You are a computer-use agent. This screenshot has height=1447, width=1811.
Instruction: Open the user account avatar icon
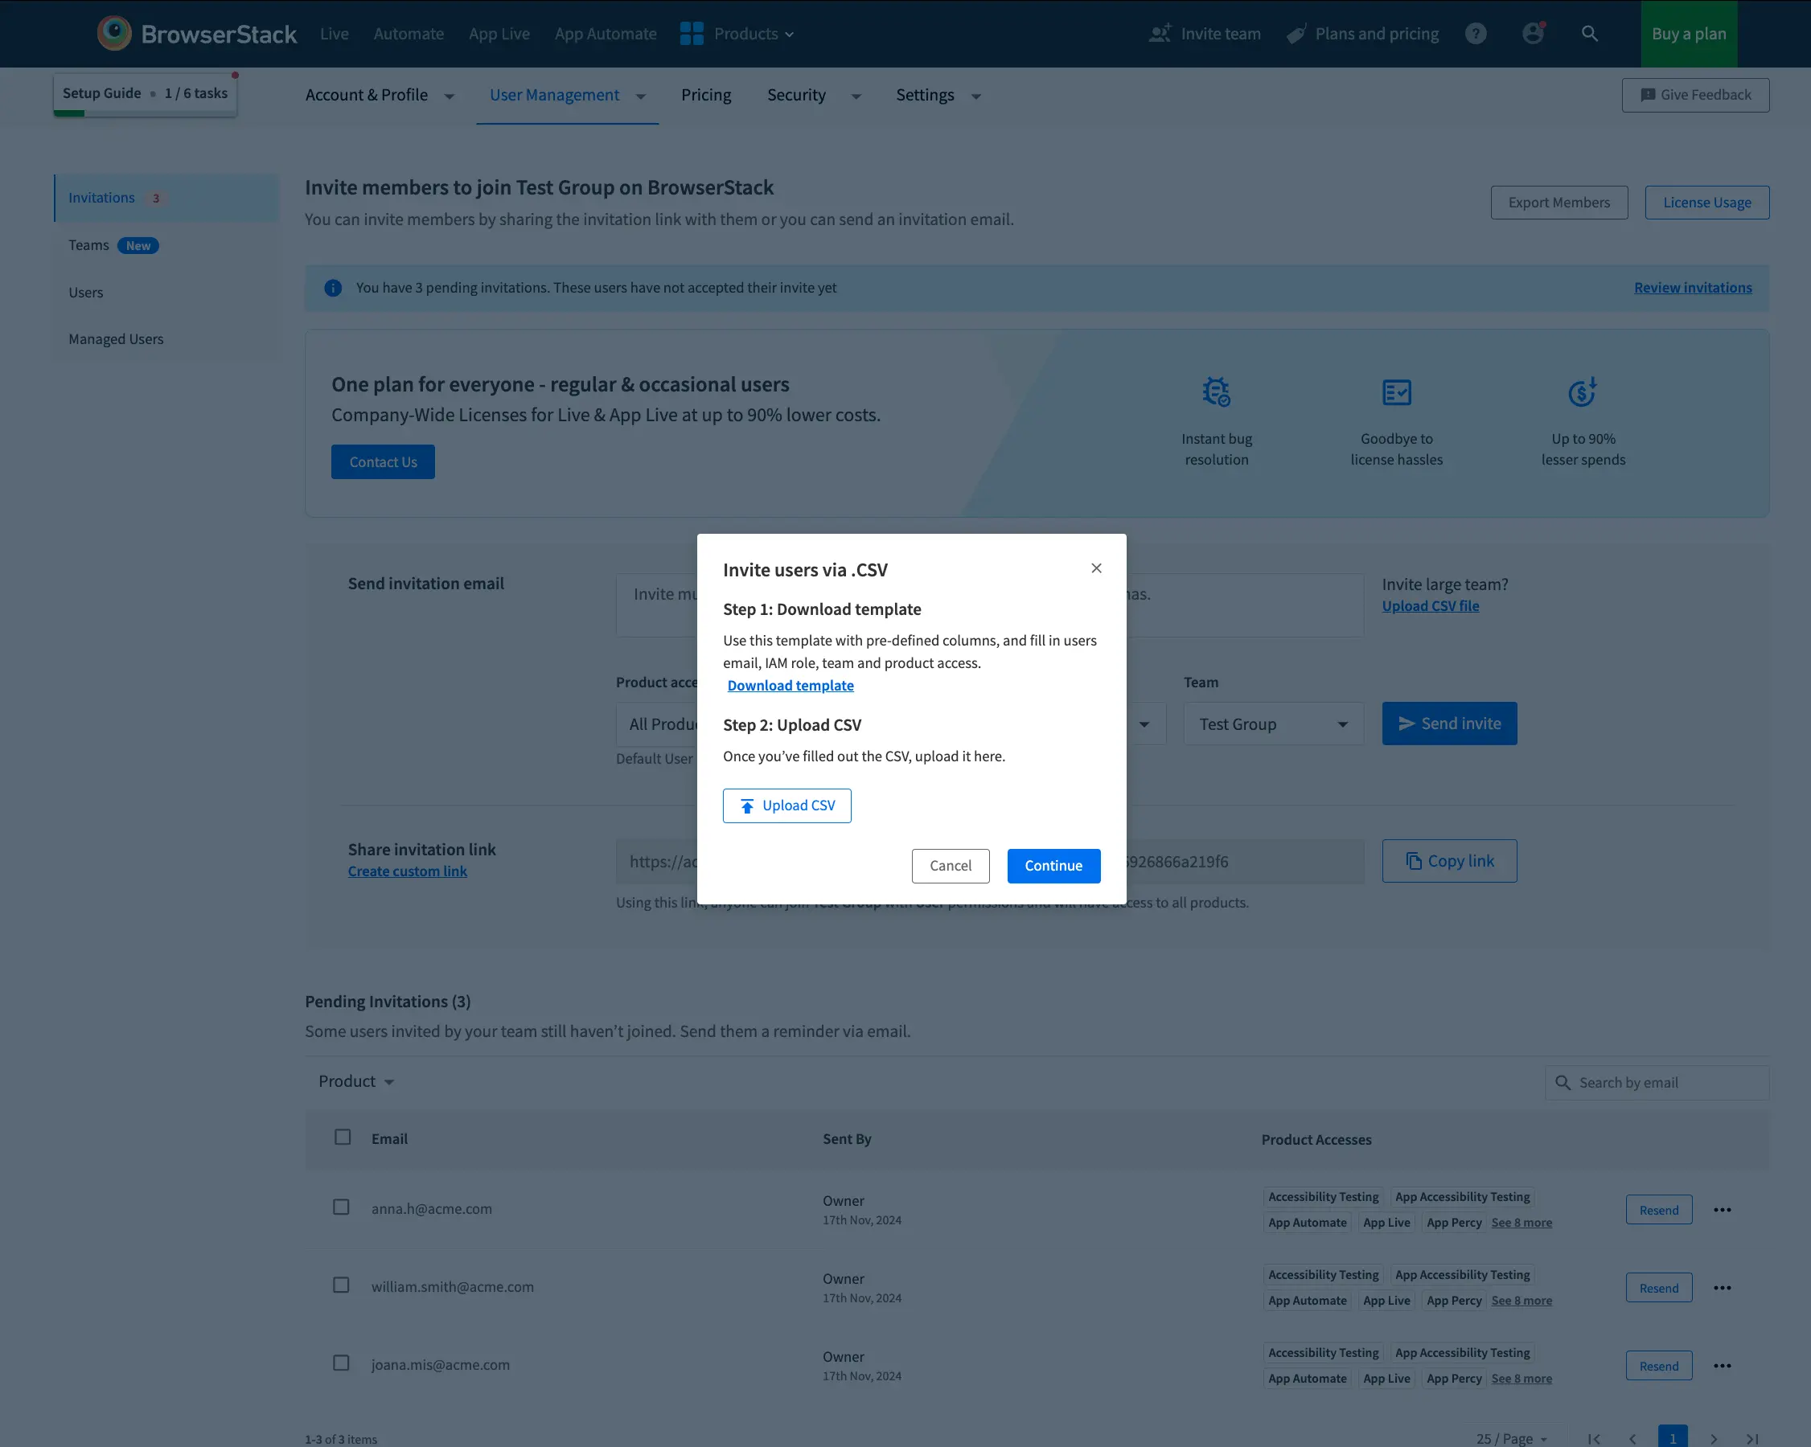point(1533,34)
